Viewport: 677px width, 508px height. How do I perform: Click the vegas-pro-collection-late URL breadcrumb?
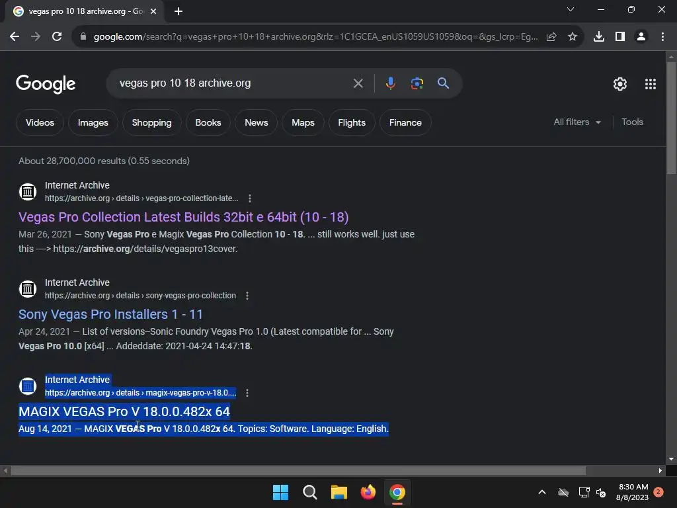click(x=141, y=198)
